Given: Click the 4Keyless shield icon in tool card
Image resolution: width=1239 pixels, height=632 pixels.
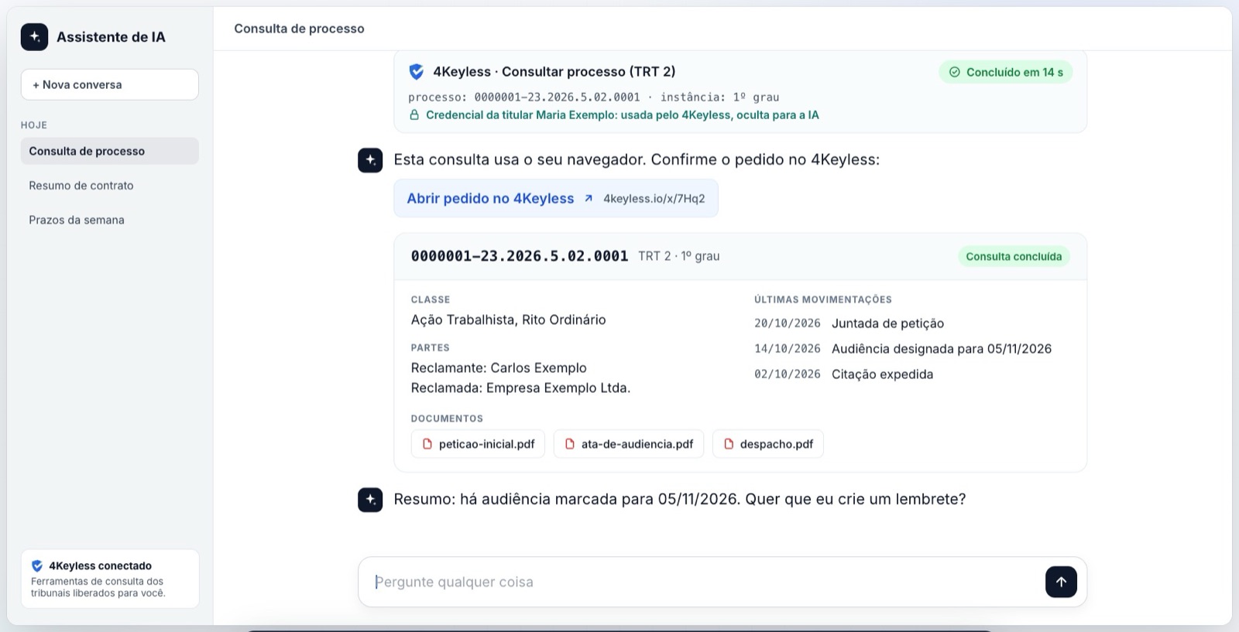Looking at the screenshot, I should point(417,72).
